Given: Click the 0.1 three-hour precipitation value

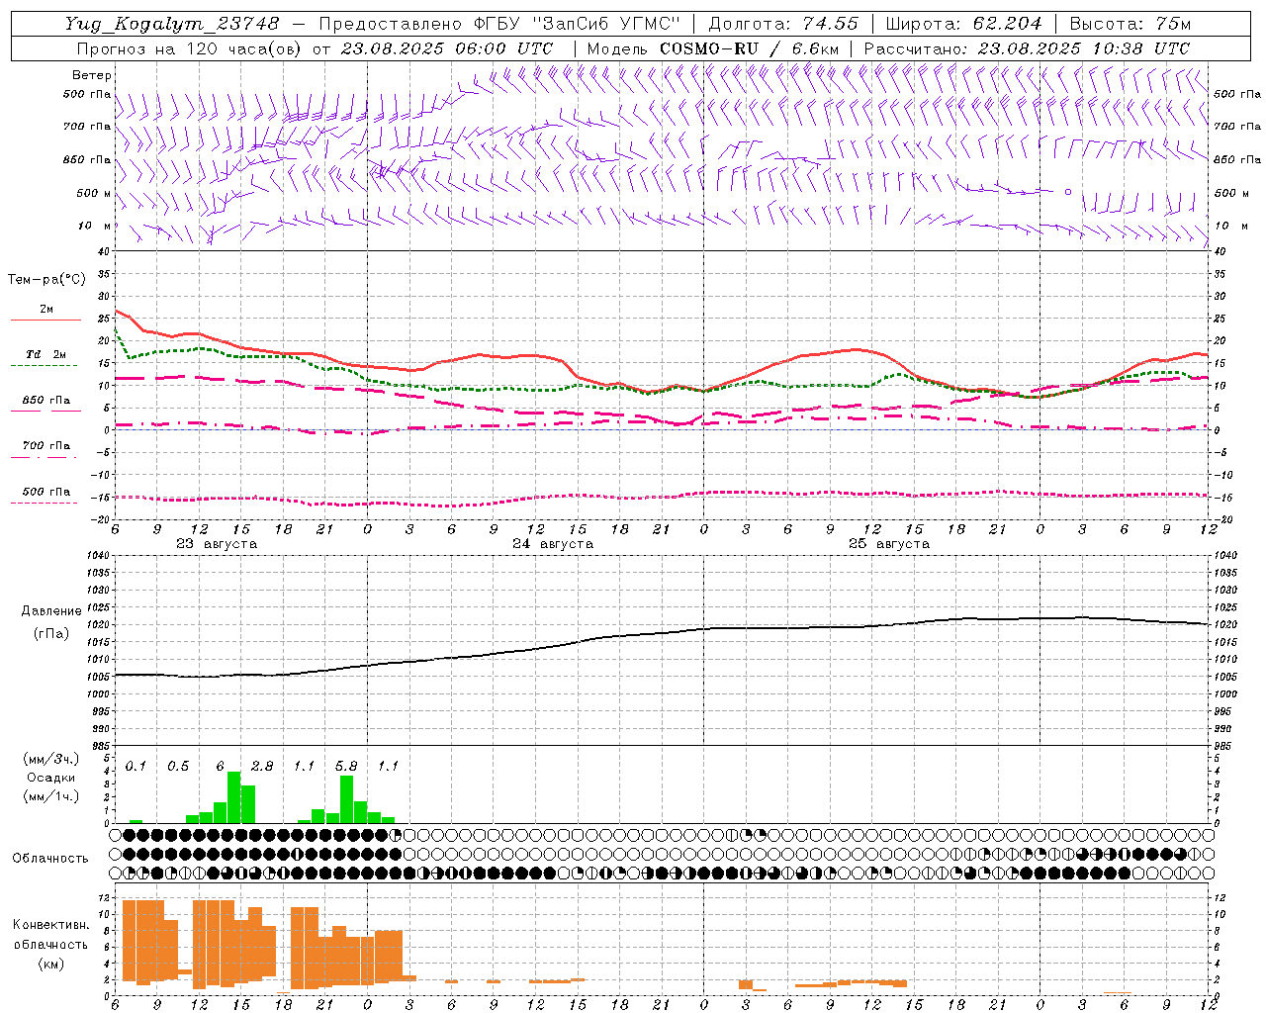Looking at the screenshot, I should point(136,767).
